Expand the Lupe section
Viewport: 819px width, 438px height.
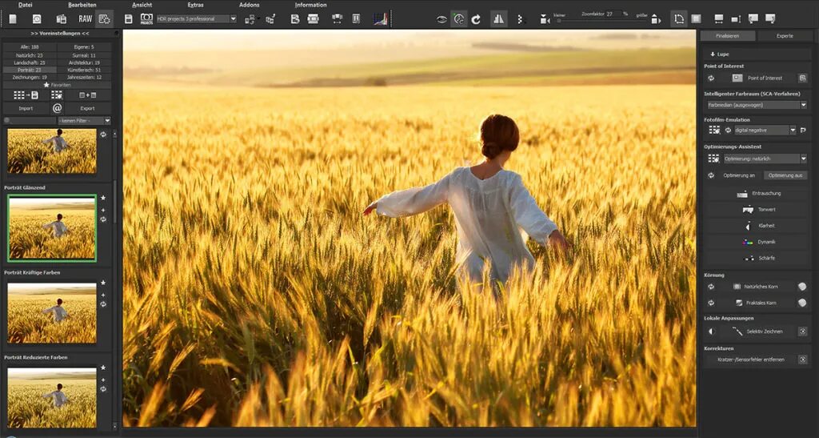[719, 54]
